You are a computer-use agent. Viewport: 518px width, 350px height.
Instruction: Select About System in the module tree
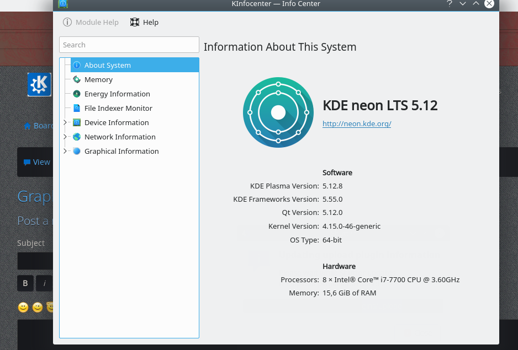click(135, 65)
